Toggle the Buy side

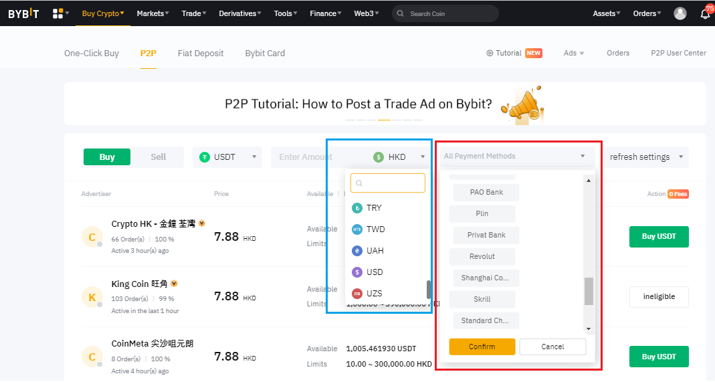point(107,157)
